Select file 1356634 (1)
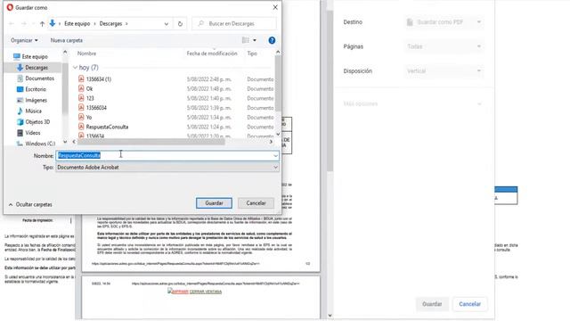570x321 pixels. coord(99,79)
